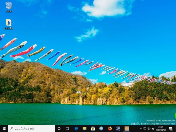The image size is (176, 132).
Task: Open File Explorer from the taskbar
Action: tap(84, 128)
